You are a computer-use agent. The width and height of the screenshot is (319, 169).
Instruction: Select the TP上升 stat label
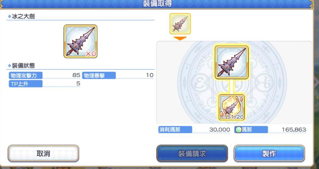(26, 84)
